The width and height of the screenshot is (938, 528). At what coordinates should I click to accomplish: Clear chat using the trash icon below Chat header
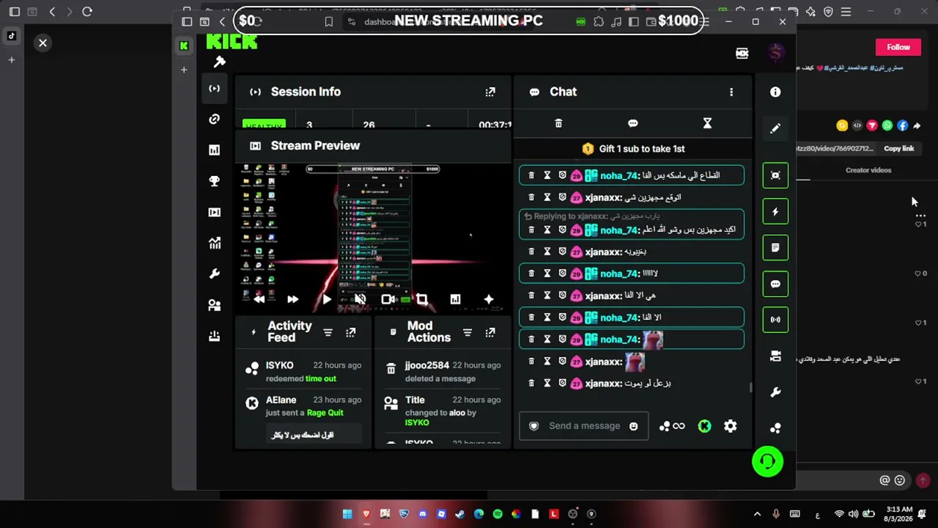[x=558, y=123]
